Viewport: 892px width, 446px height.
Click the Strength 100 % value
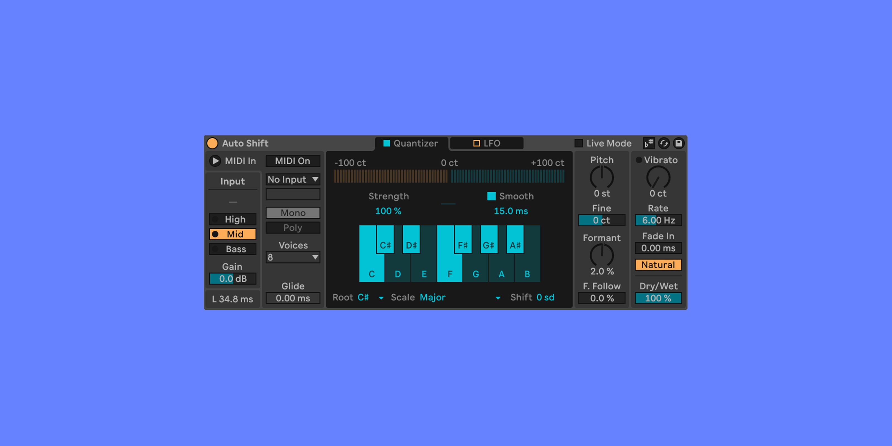tap(388, 211)
